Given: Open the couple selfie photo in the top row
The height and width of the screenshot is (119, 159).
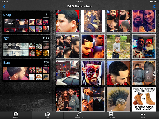Looking at the screenshot, I should click(x=144, y=21).
